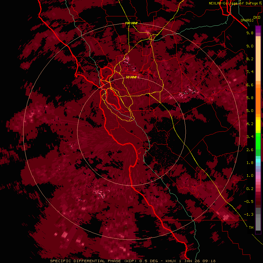
Task: Click the 7.4 legend scale value
Action: pos(250,72)
